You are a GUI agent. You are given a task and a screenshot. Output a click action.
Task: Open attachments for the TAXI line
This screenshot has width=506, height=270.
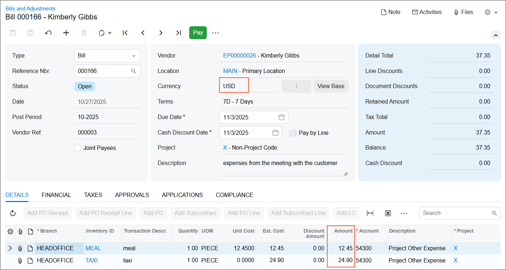(20, 261)
